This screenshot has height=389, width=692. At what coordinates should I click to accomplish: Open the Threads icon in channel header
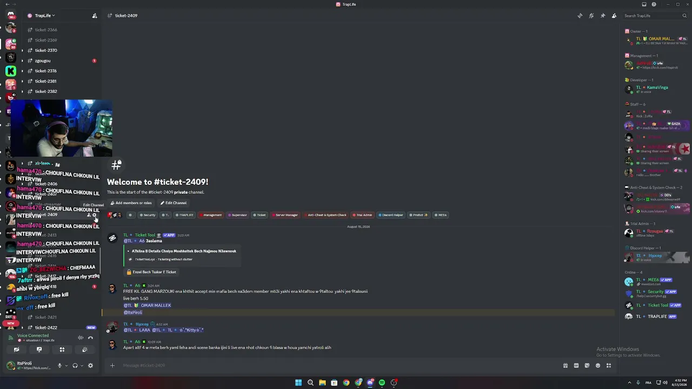[x=580, y=16]
